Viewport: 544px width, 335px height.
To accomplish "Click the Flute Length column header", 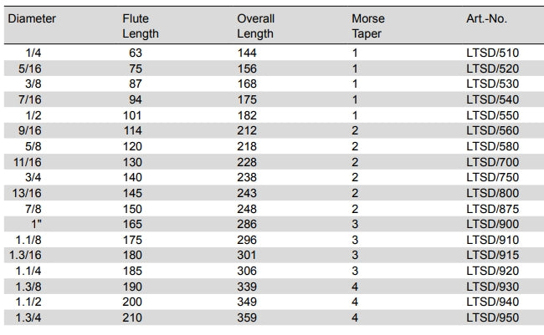I will [x=140, y=26].
